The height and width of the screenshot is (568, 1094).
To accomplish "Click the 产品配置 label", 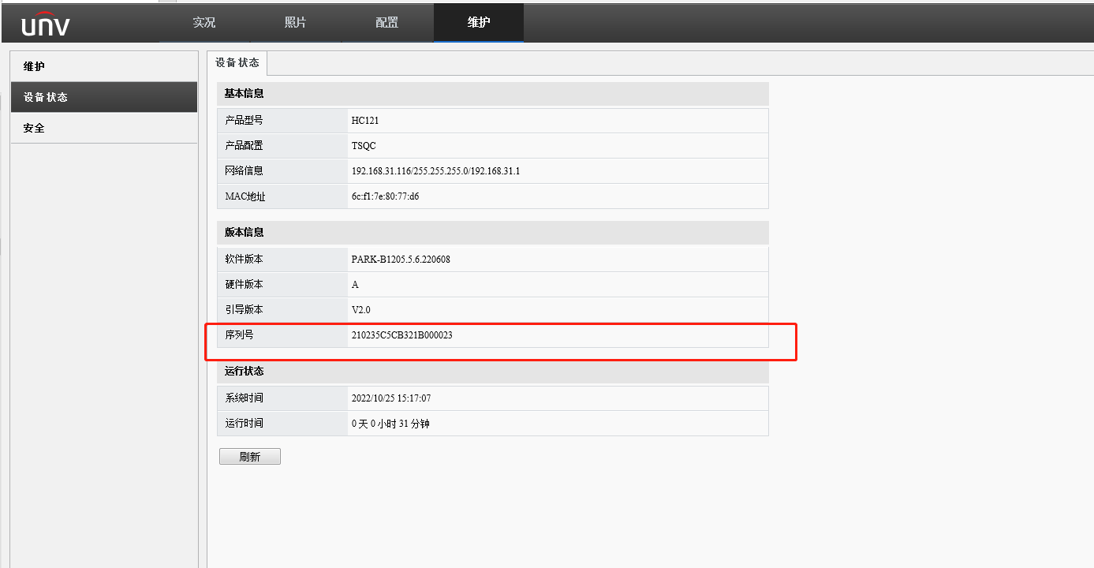I will [245, 146].
